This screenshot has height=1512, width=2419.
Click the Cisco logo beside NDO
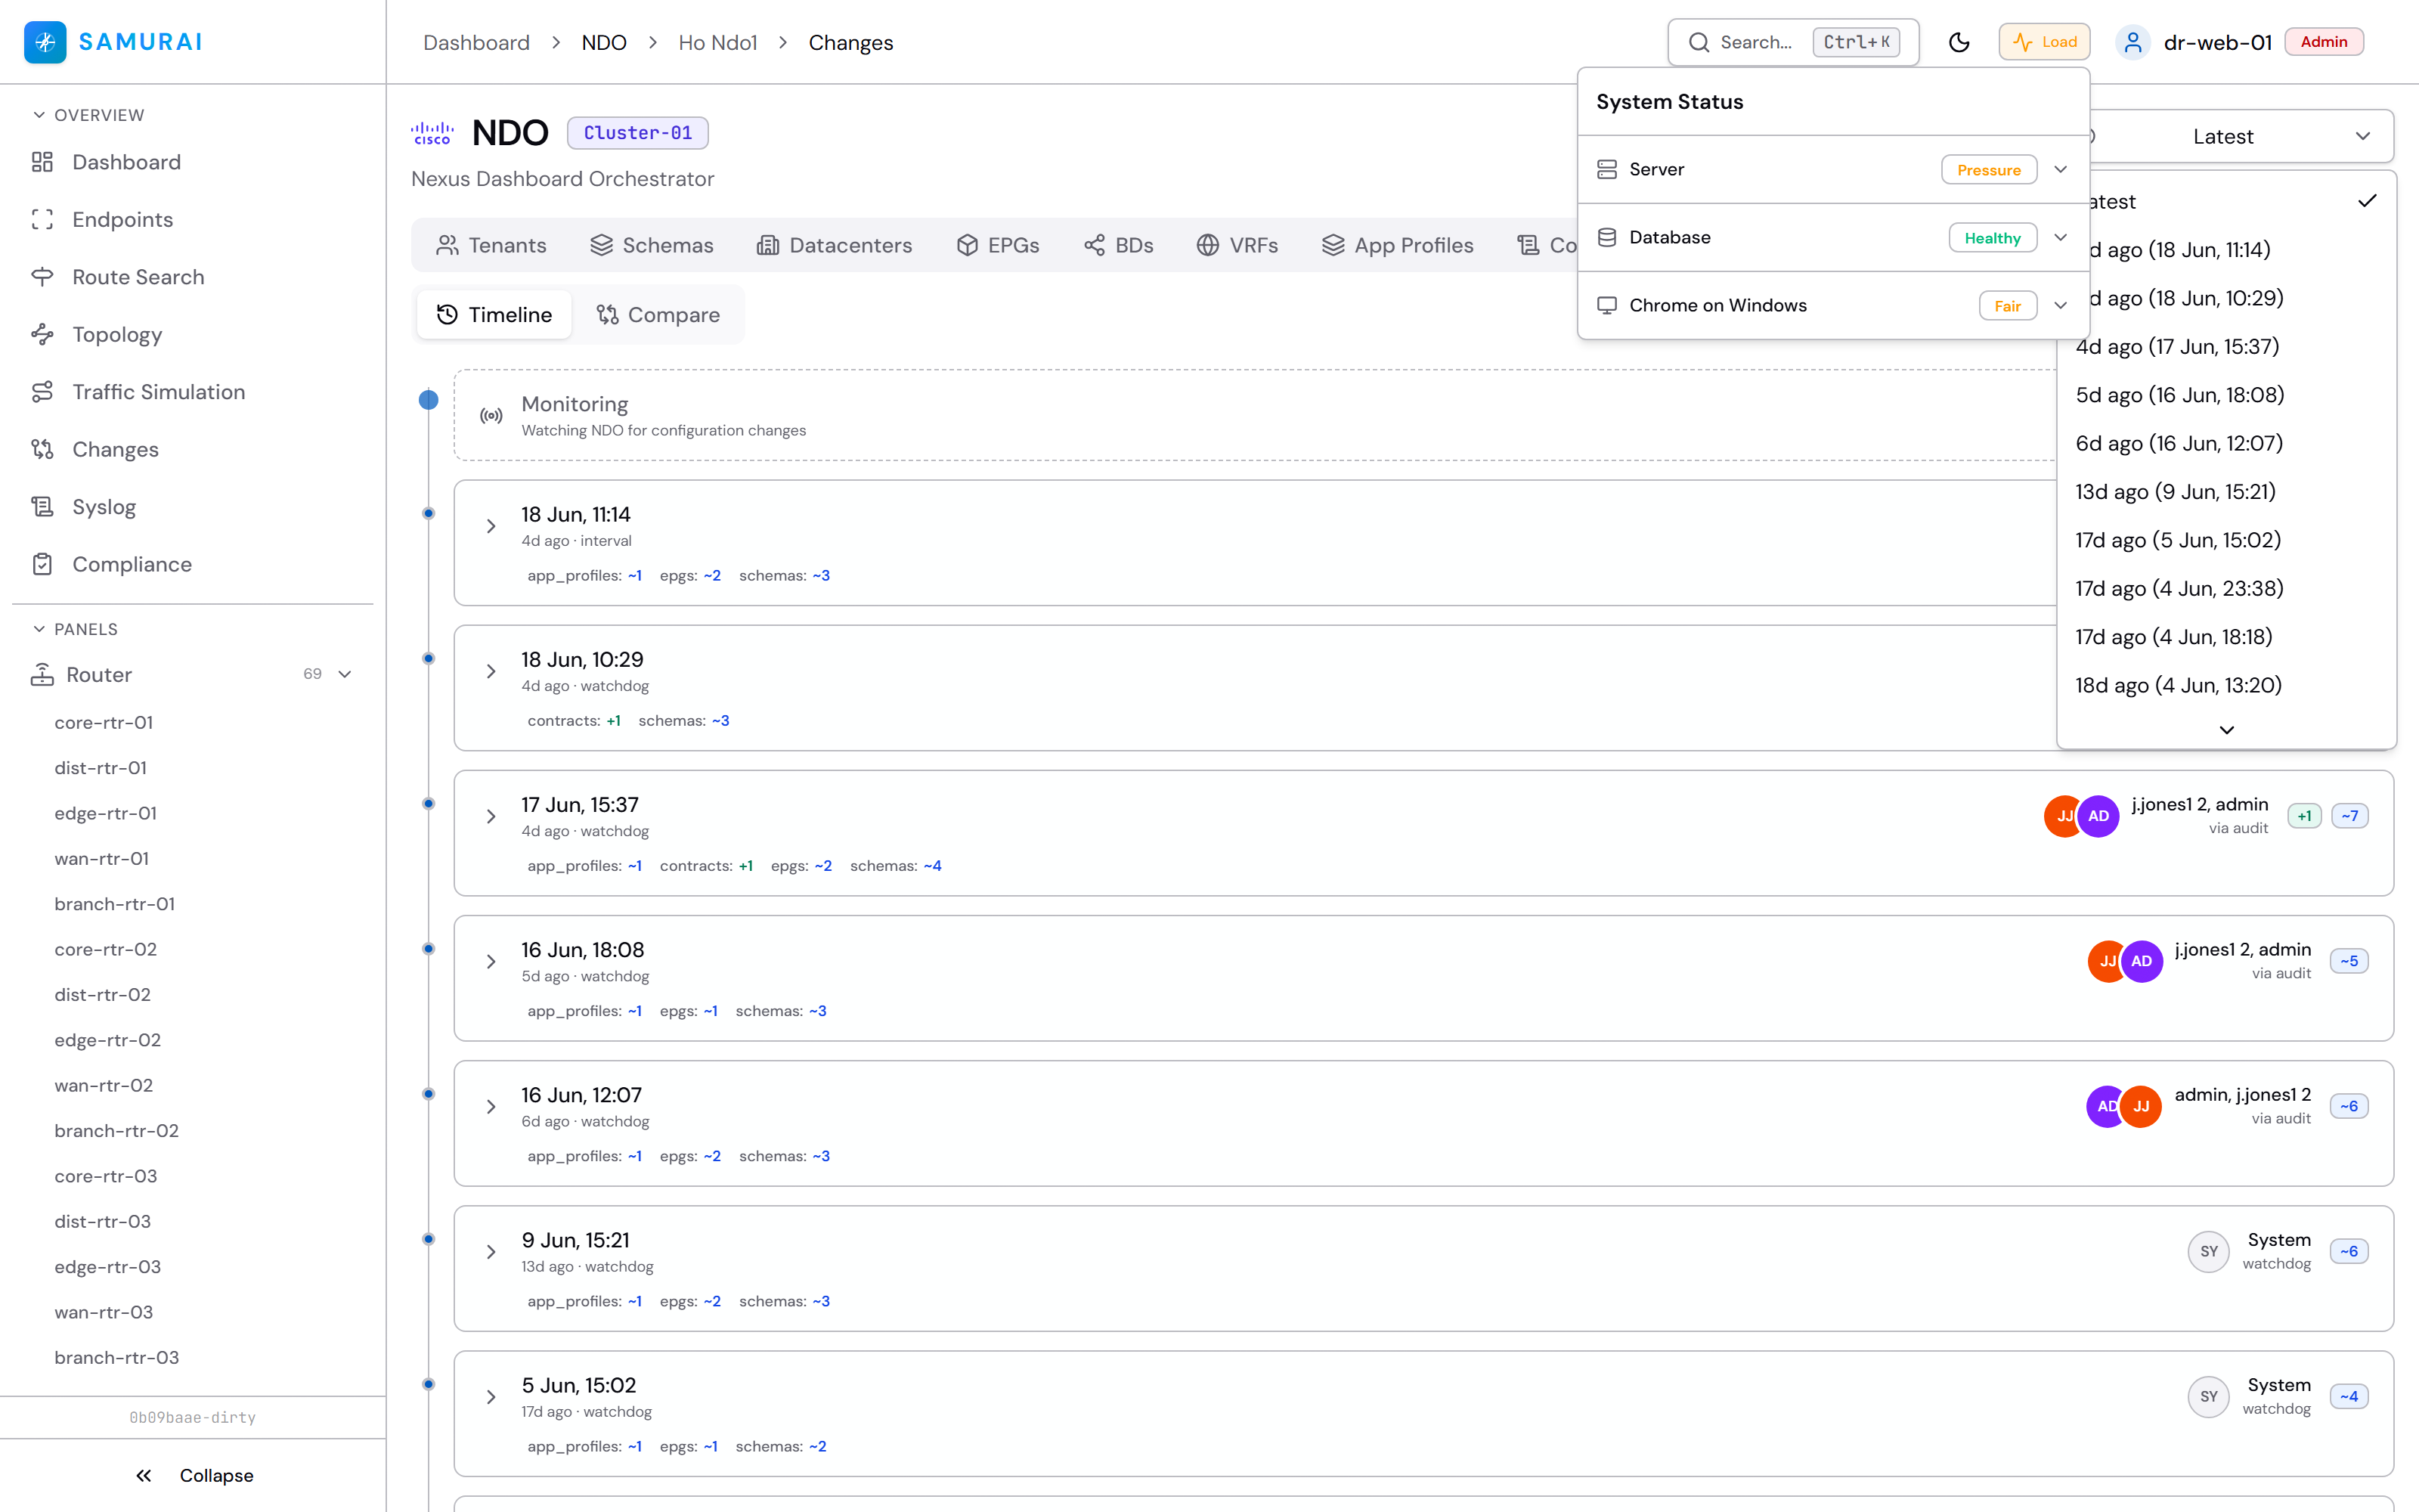point(433,133)
